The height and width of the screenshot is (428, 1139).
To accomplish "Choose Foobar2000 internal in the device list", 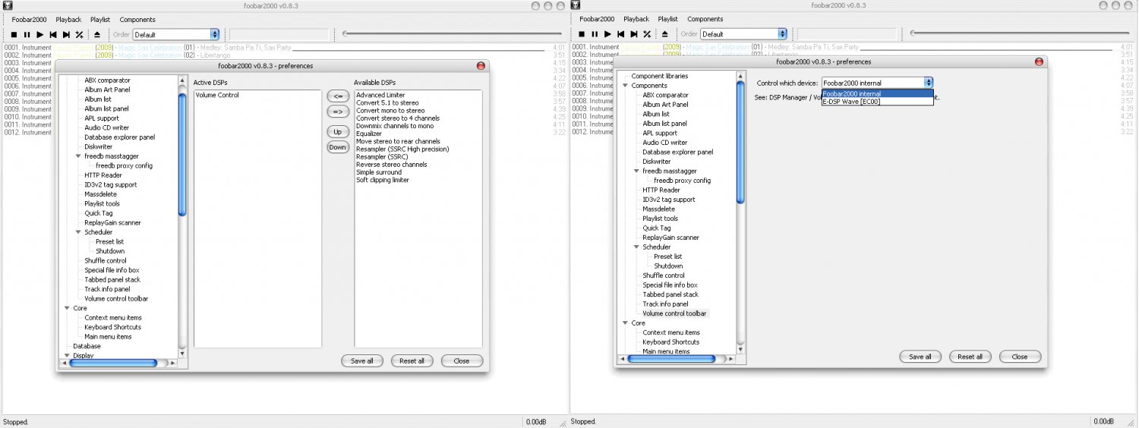I will [878, 93].
